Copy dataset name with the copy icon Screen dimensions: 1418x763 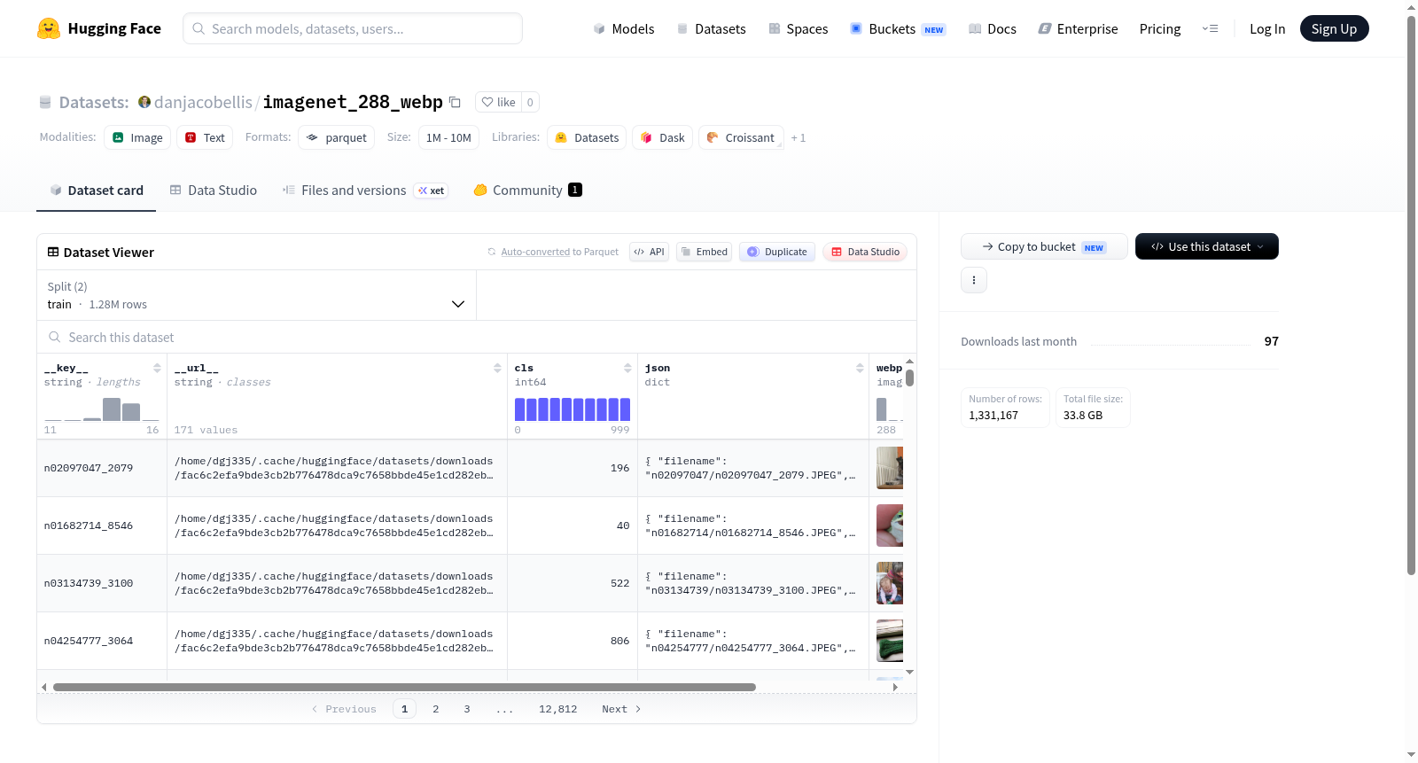pos(455,102)
